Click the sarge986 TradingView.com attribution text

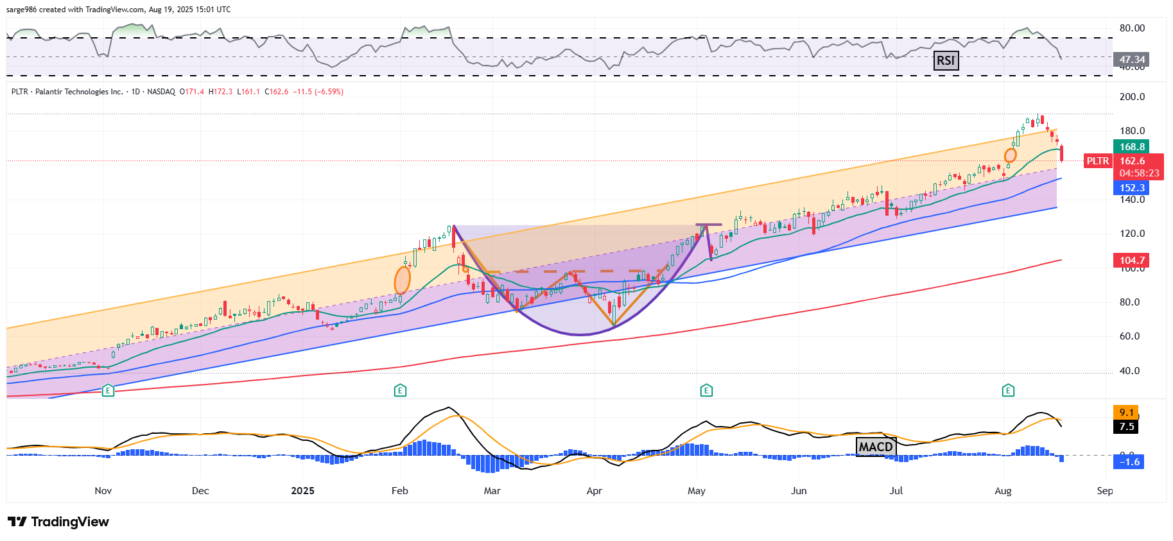coord(118,10)
